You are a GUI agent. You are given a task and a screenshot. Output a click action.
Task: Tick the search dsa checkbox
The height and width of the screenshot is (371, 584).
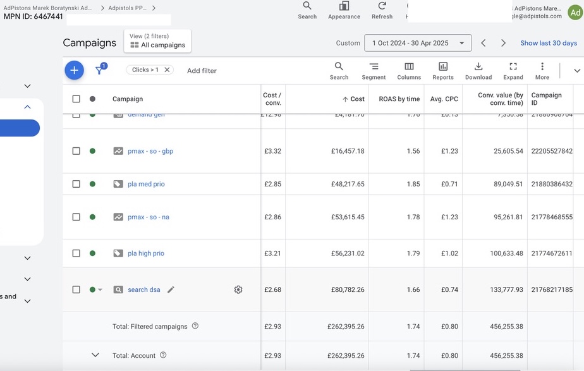point(76,289)
